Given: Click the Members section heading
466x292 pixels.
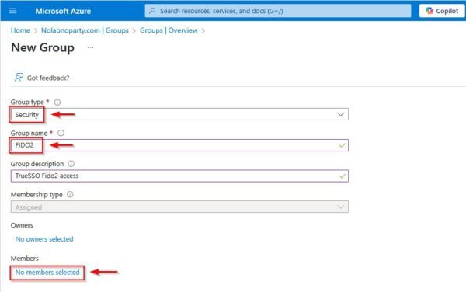Looking at the screenshot, I should pyautogui.click(x=25, y=259).
